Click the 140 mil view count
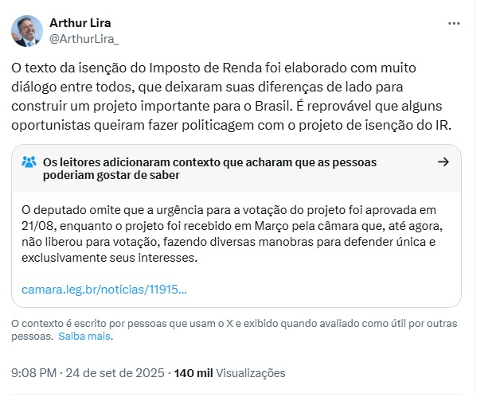 tap(193, 372)
